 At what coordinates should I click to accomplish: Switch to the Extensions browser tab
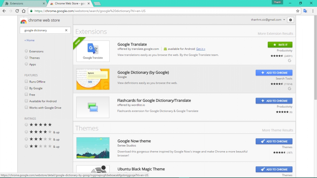pyautogui.click(x=24, y=3)
